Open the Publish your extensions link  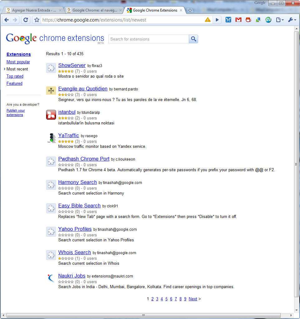click(x=16, y=113)
